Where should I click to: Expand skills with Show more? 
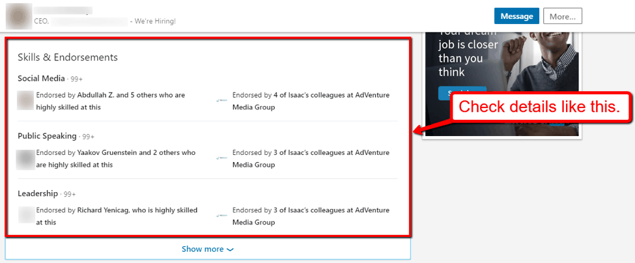tap(208, 249)
